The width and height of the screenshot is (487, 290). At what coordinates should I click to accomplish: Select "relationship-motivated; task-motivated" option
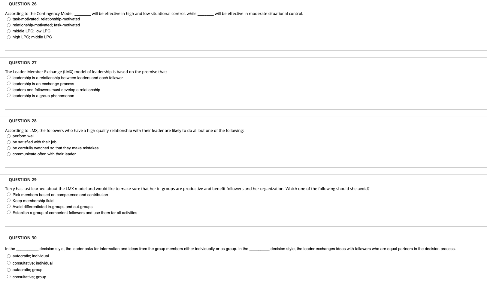click(x=8, y=25)
